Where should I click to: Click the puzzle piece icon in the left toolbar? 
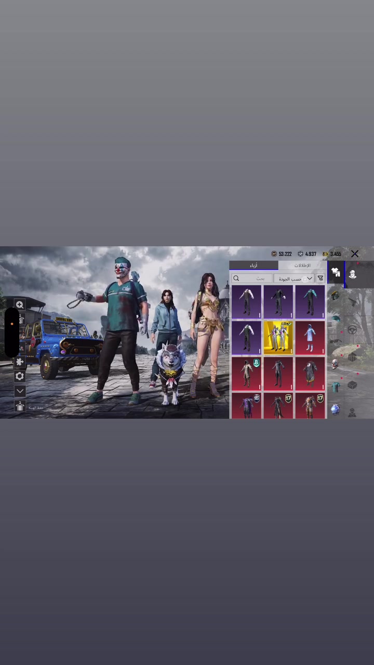(20, 362)
